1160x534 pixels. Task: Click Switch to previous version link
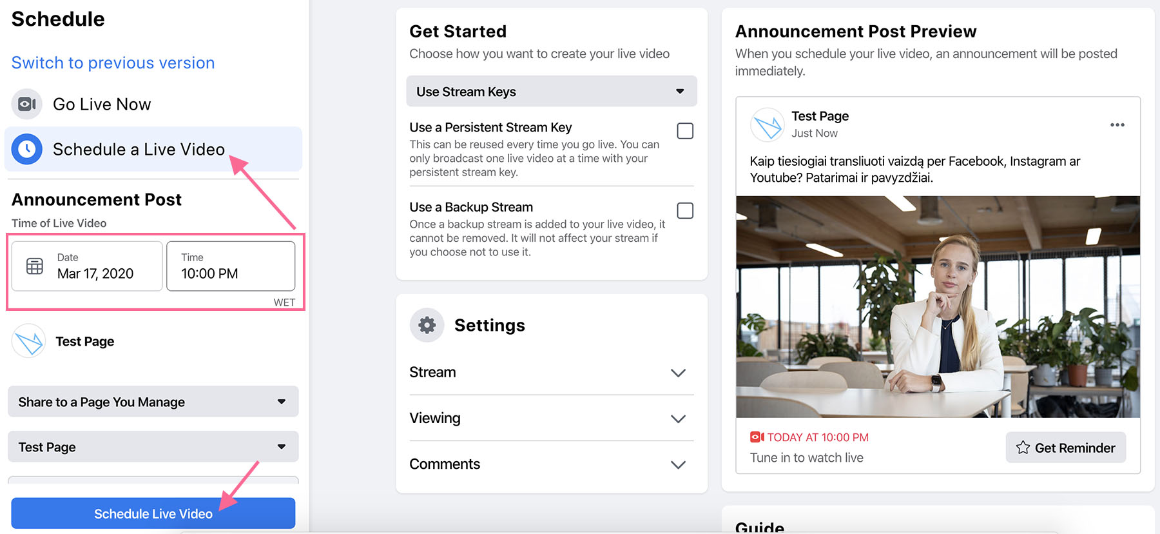click(113, 63)
